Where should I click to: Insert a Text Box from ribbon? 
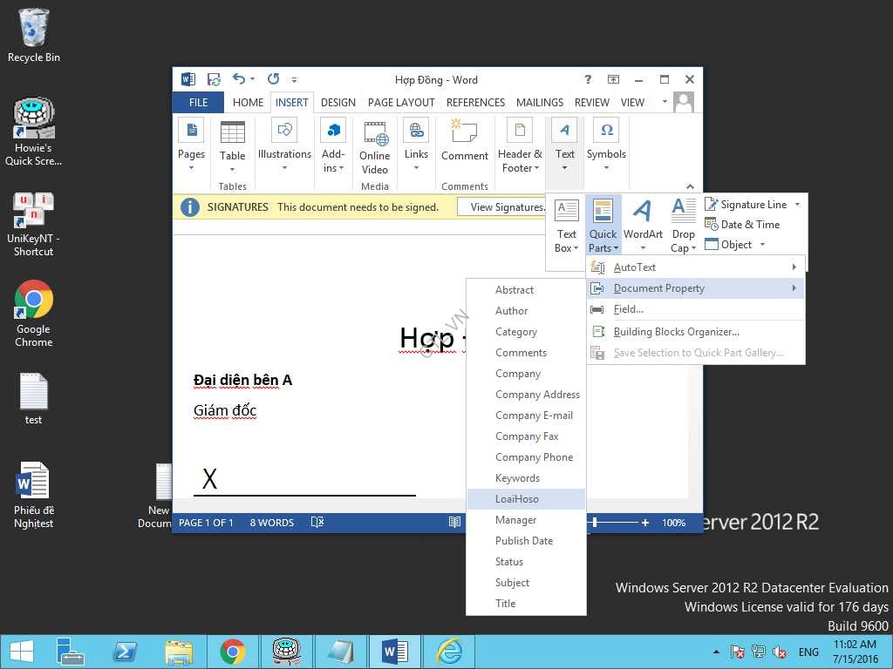tap(567, 225)
